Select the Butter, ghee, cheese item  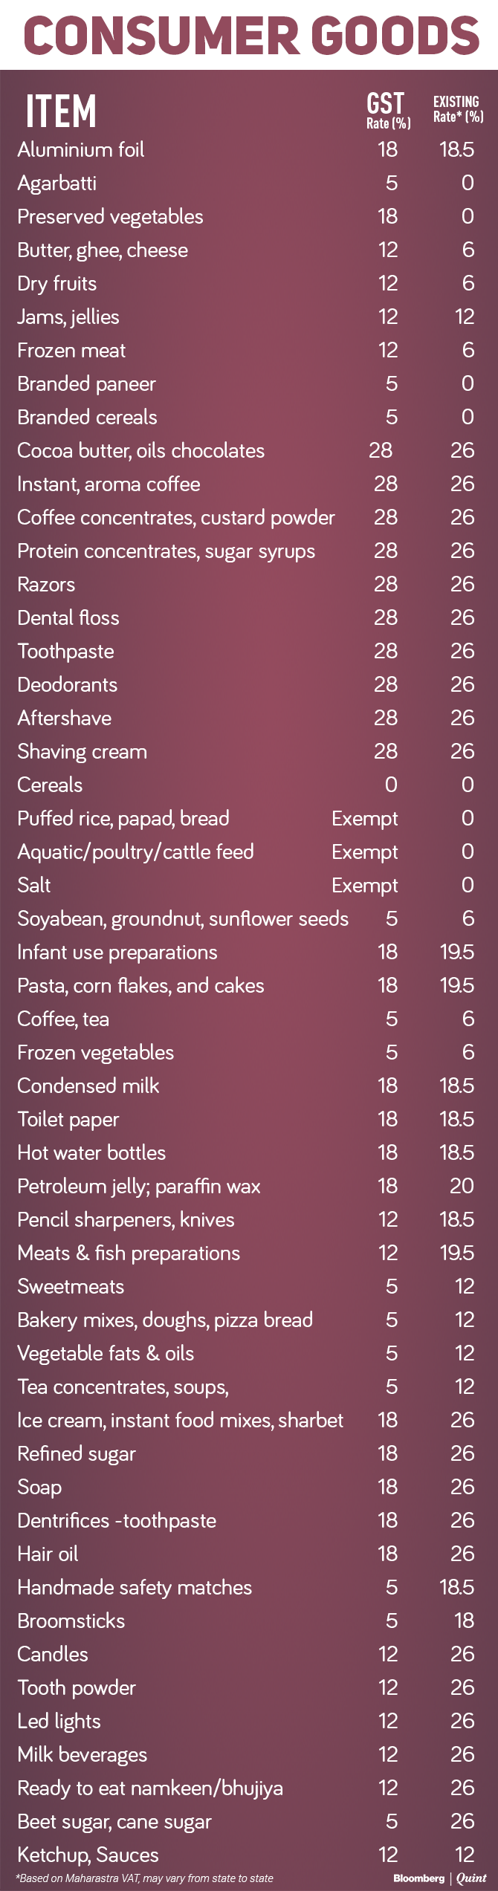click(x=103, y=250)
